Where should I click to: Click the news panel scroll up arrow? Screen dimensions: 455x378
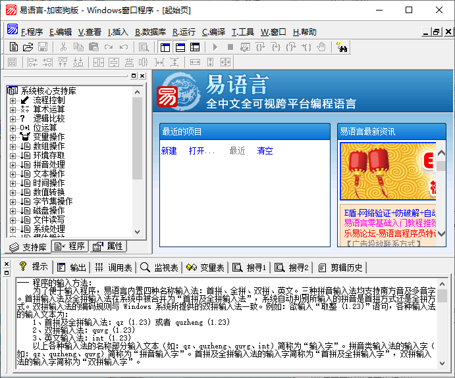[x=441, y=153]
